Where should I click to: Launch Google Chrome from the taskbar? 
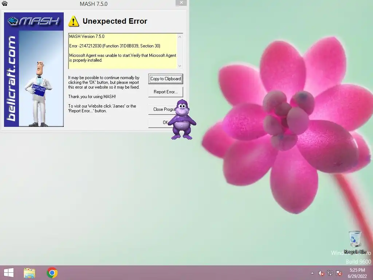click(x=52, y=273)
